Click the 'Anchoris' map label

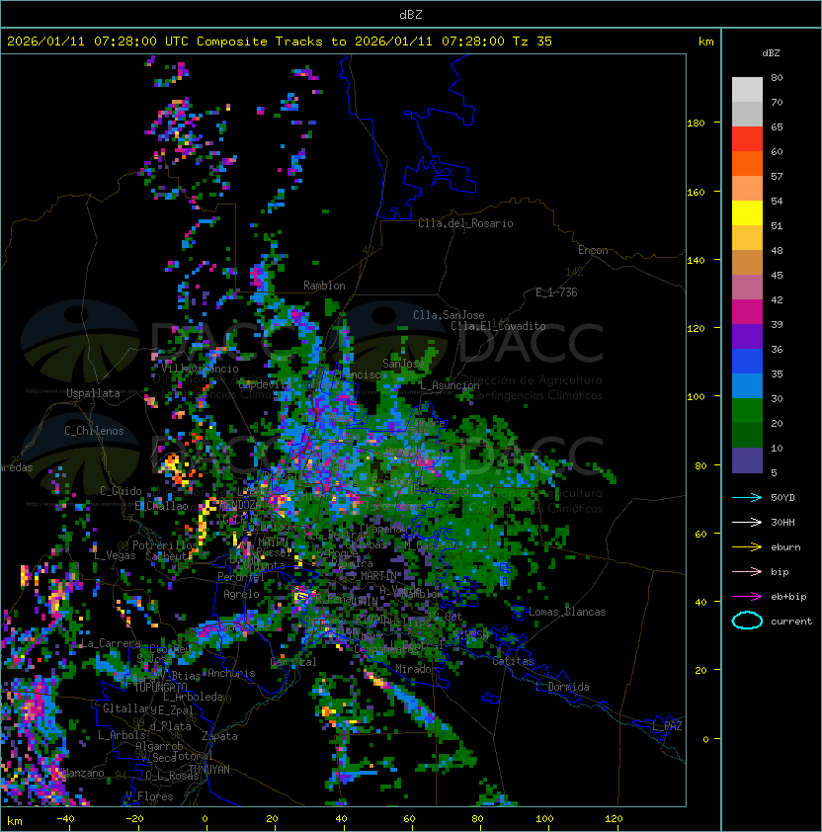231,673
